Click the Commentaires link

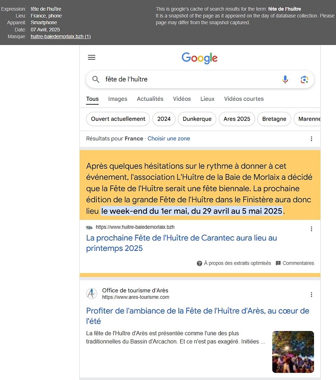point(298,263)
